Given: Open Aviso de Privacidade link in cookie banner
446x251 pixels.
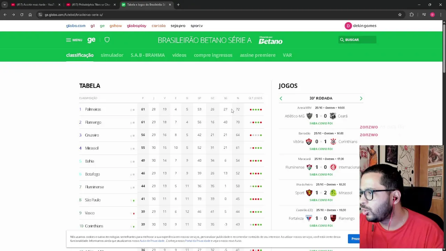Looking at the screenshot, I should pos(152,241).
